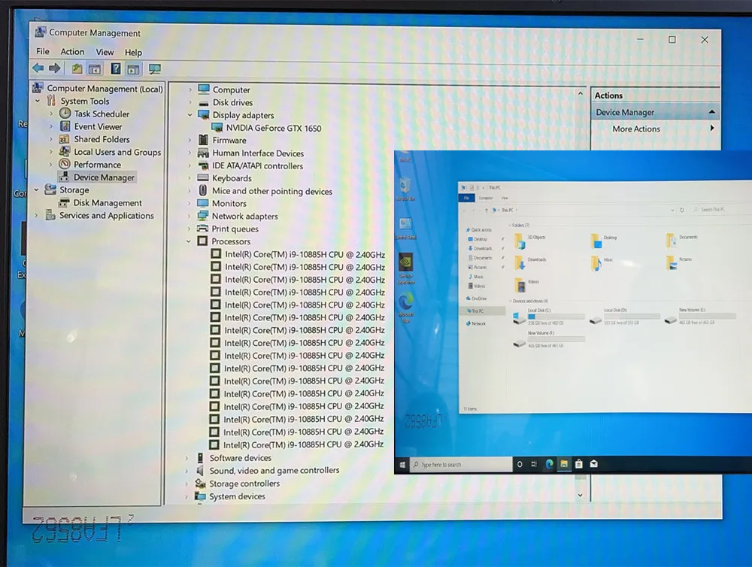
Task: Expand Sound, video and game controllers arrow
Action: tap(187, 471)
